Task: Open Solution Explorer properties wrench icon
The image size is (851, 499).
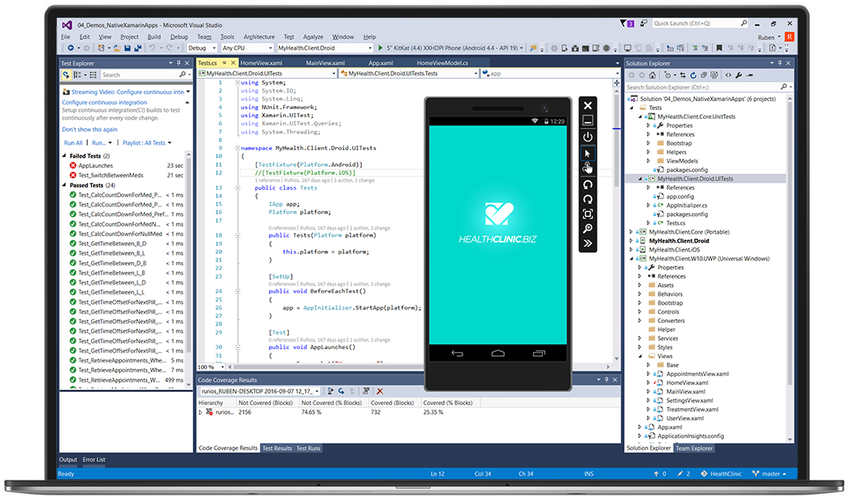Action: click(x=738, y=76)
